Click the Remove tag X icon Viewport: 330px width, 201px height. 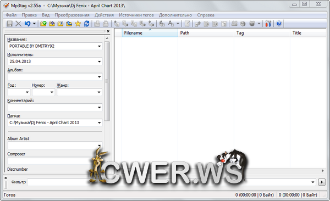coord(19,24)
